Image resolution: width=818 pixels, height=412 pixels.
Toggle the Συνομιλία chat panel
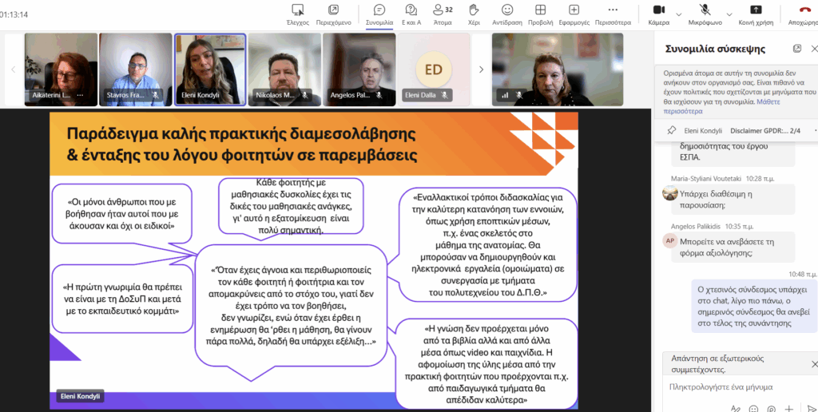click(379, 12)
